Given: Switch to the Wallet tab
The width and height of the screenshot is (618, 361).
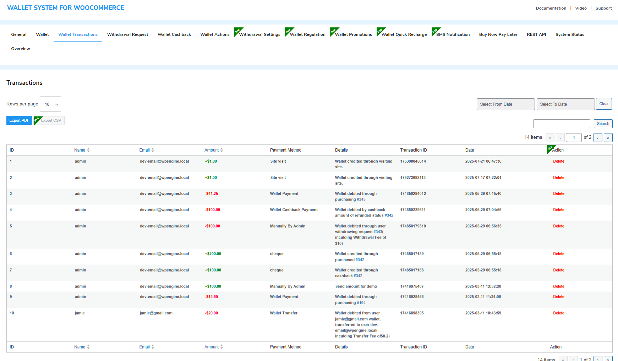Looking at the screenshot, I should pos(42,34).
